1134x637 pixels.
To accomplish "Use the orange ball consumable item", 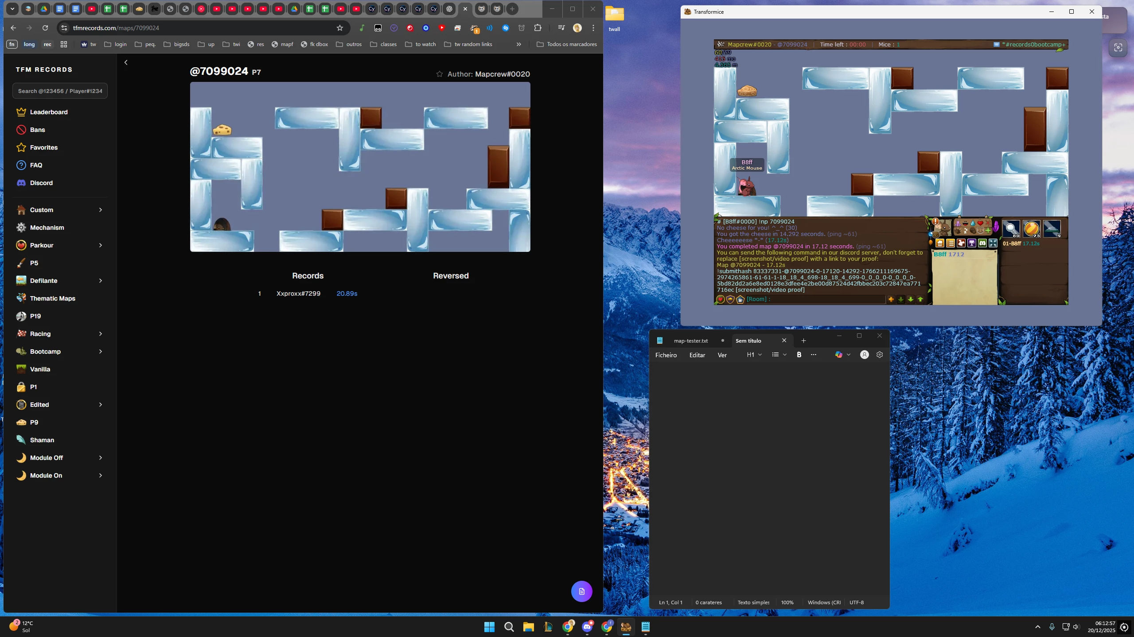I will tap(1031, 229).
